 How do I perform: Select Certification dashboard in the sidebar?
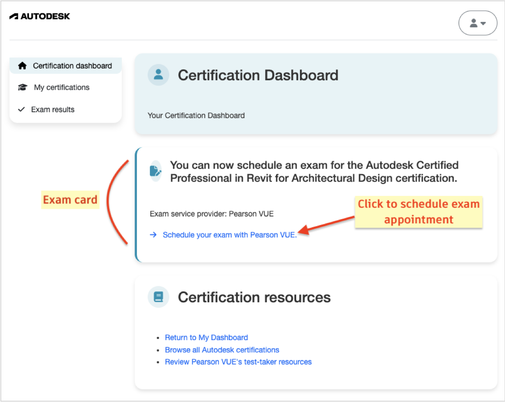tap(72, 66)
